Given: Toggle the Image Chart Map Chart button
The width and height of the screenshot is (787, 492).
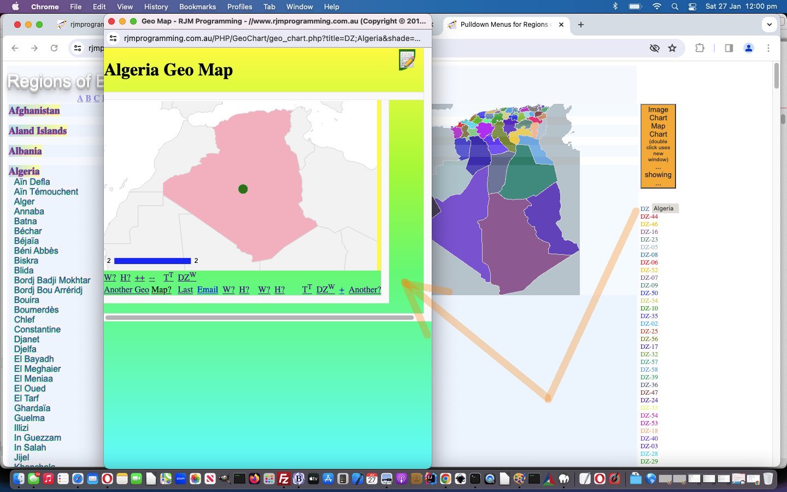Looking at the screenshot, I should click(x=658, y=146).
